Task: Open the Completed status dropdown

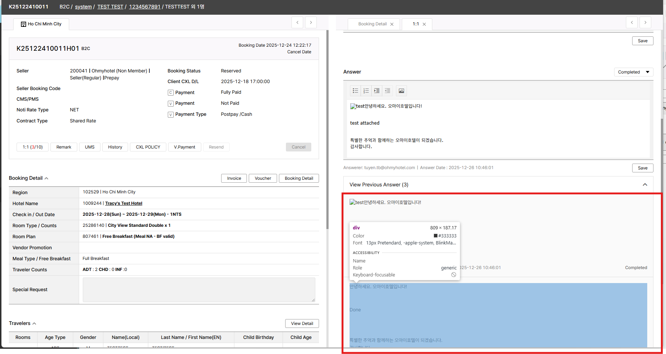Action: click(633, 72)
